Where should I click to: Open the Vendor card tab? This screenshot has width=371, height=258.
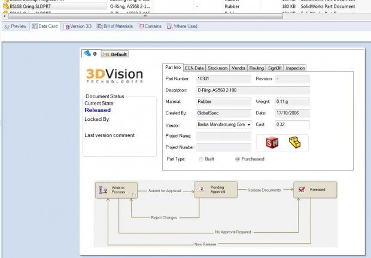[238, 68]
